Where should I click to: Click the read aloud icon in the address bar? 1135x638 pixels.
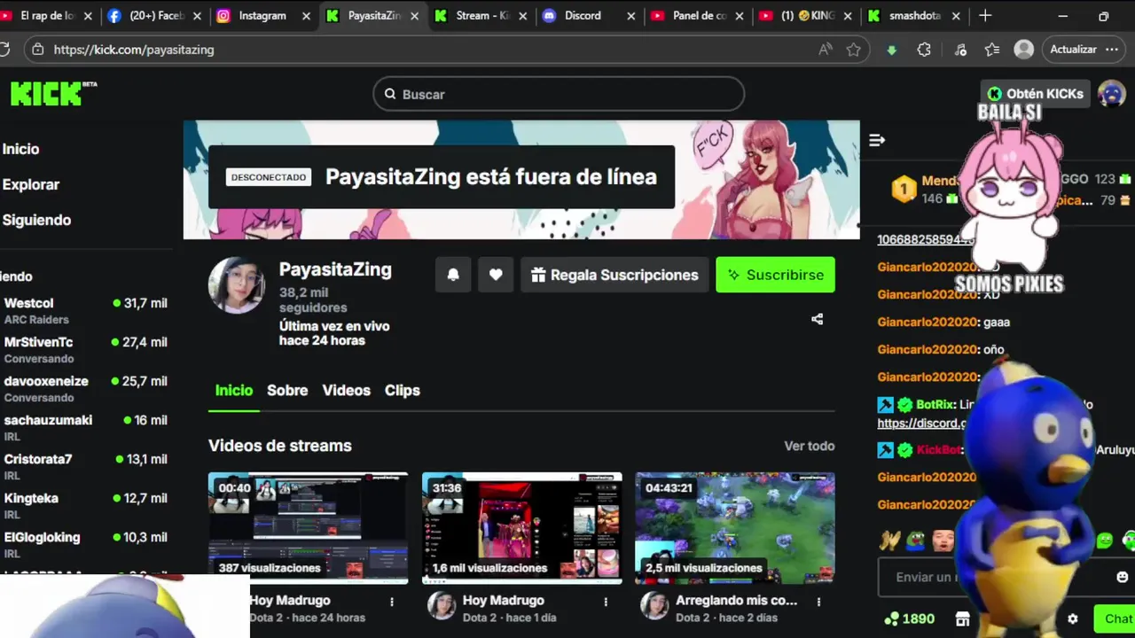(x=826, y=50)
